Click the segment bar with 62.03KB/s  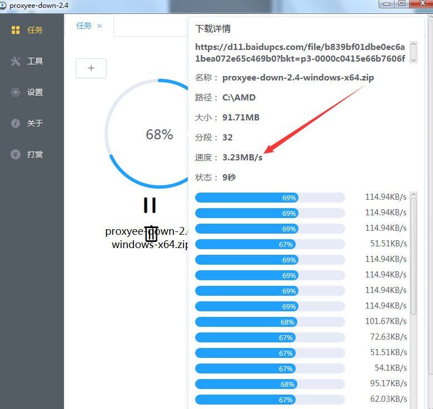(270, 400)
